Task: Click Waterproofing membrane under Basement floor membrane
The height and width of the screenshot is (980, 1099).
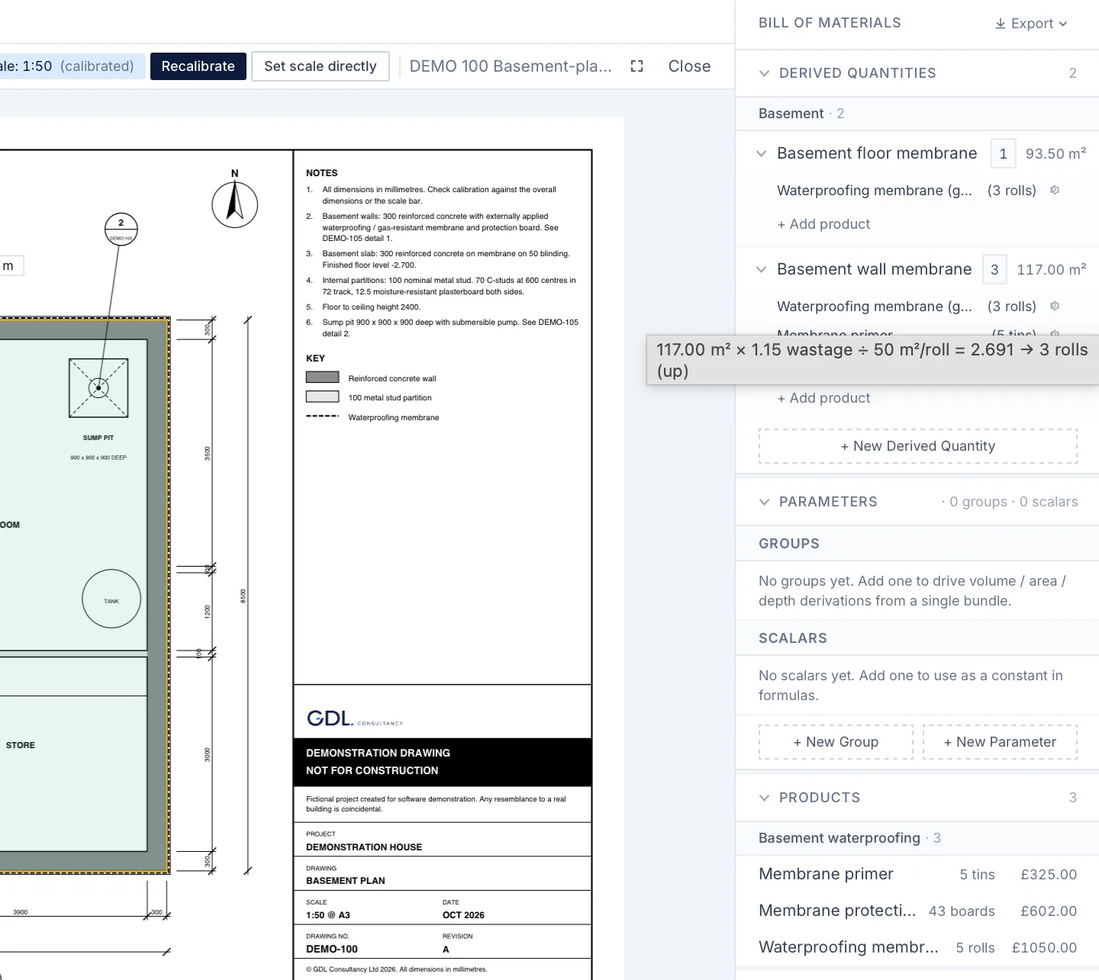Action: [x=875, y=190]
